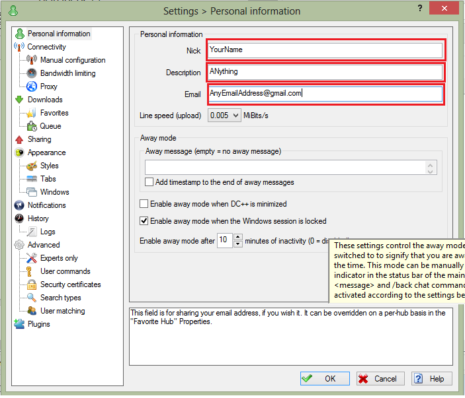The image size is (465, 398).
Task: Open the Security certificates page
Action: coord(71,284)
